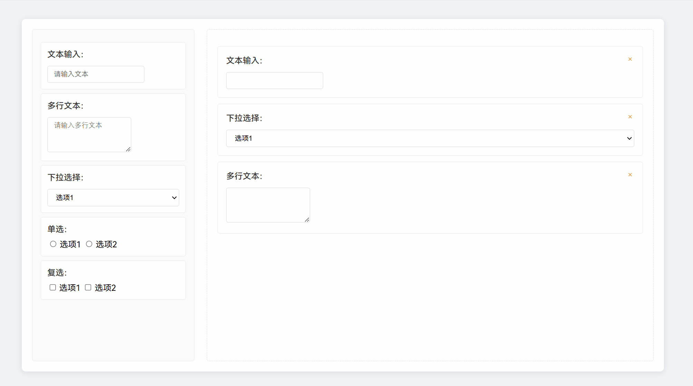Viewport: 693px width, 386px height.
Task: Open the 下拉选择 dropdown in the left sidebar
Action: pos(113,198)
